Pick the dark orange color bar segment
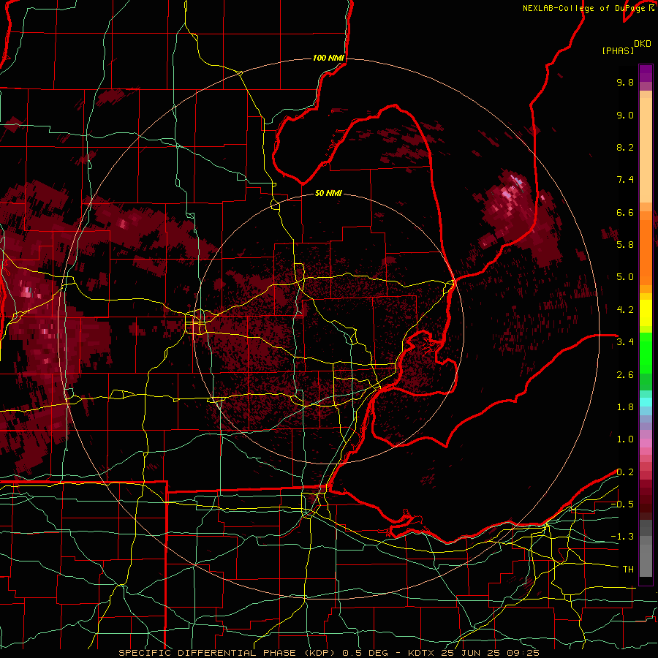The width and height of the screenshot is (658, 658). click(x=646, y=253)
